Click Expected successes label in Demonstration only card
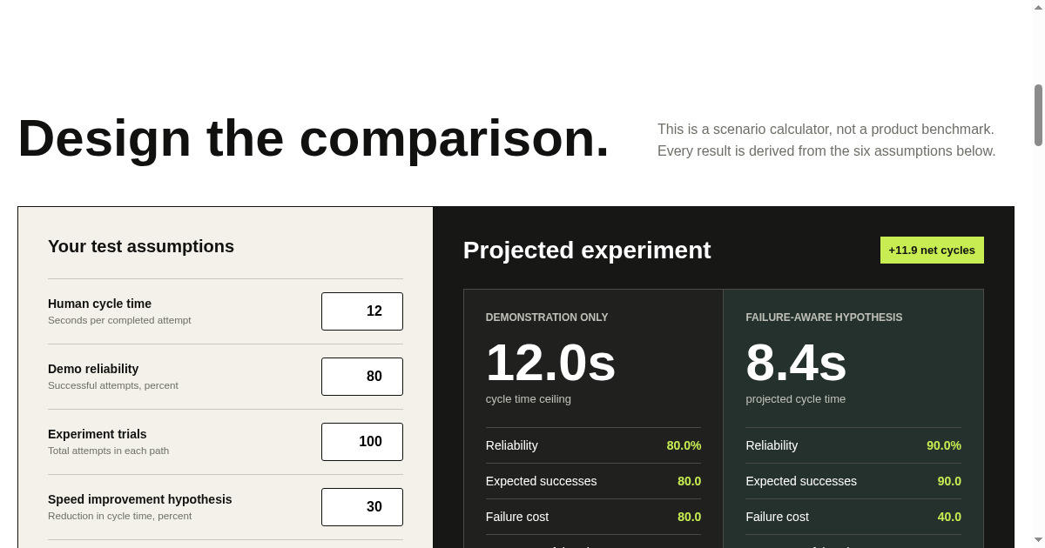The height and width of the screenshot is (548, 1045). [x=542, y=481]
